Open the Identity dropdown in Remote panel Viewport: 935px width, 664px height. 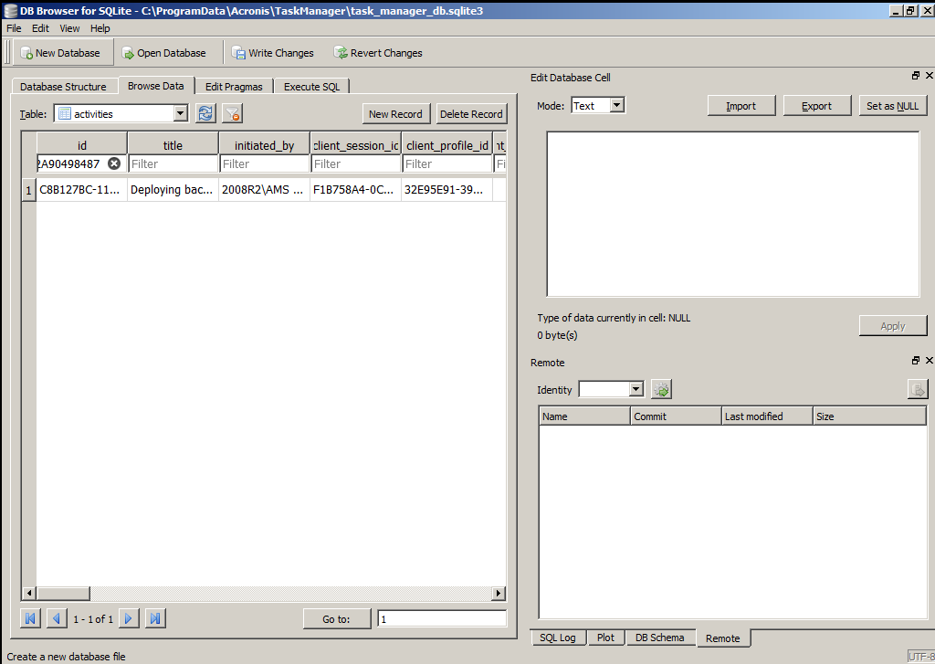[611, 390]
